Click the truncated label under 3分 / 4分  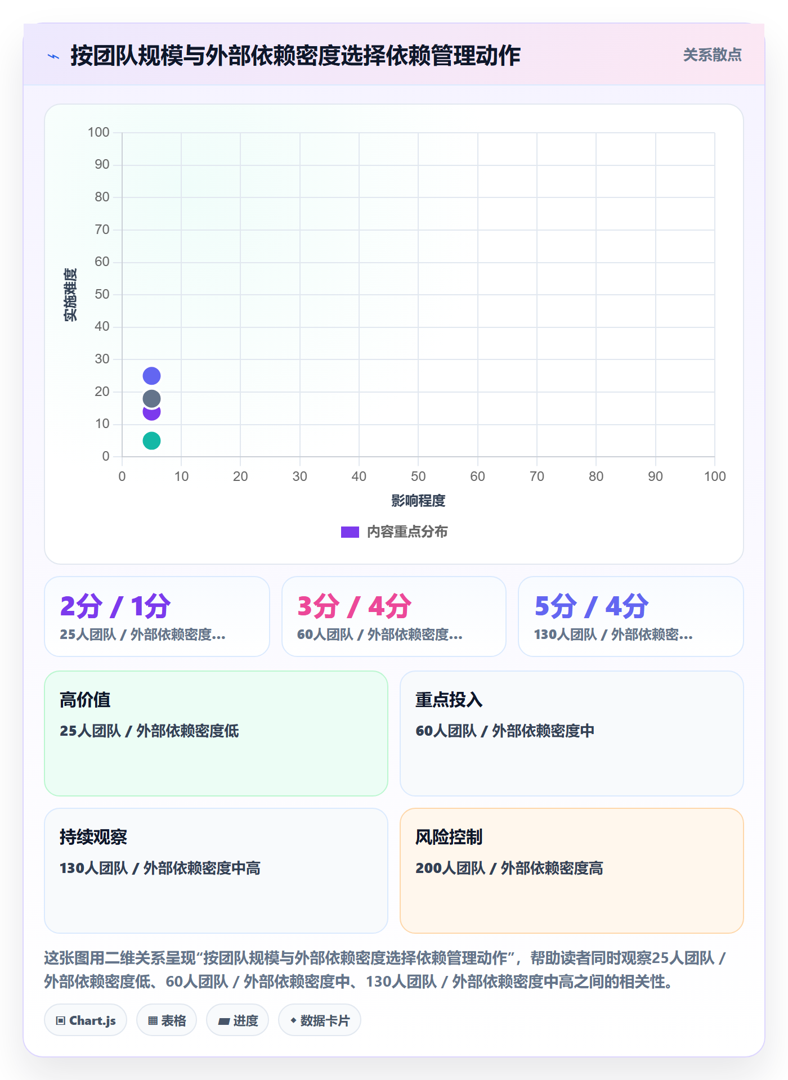(x=380, y=634)
